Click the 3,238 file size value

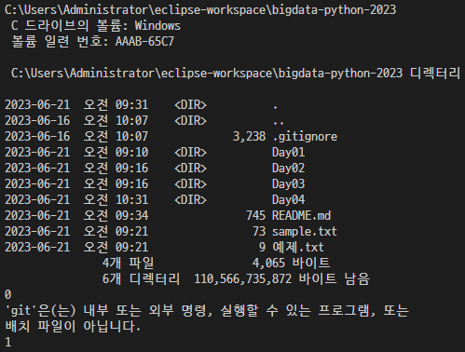pyautogui.click(x=249, y=137)
